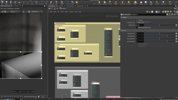This screenshot has height=100, width=178.
Task: Add a GI Light from the shelf
Action: [x=146, y=2]
